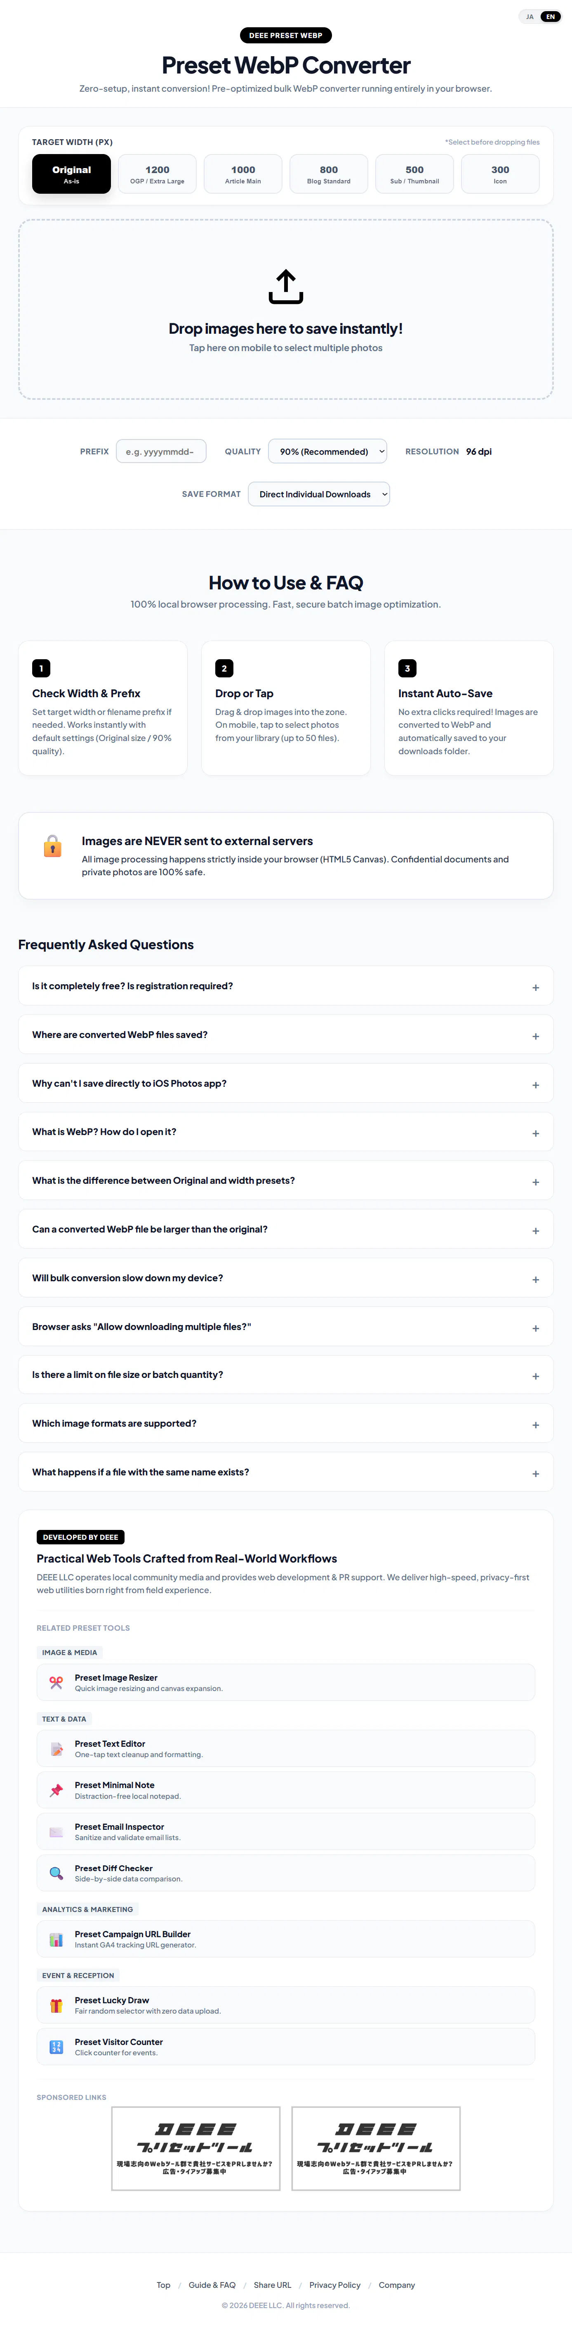This screenshot has width=572, height=2337.
Task: Expand "What is WebP? How do I open it?" question
Action: [285, 1132]
